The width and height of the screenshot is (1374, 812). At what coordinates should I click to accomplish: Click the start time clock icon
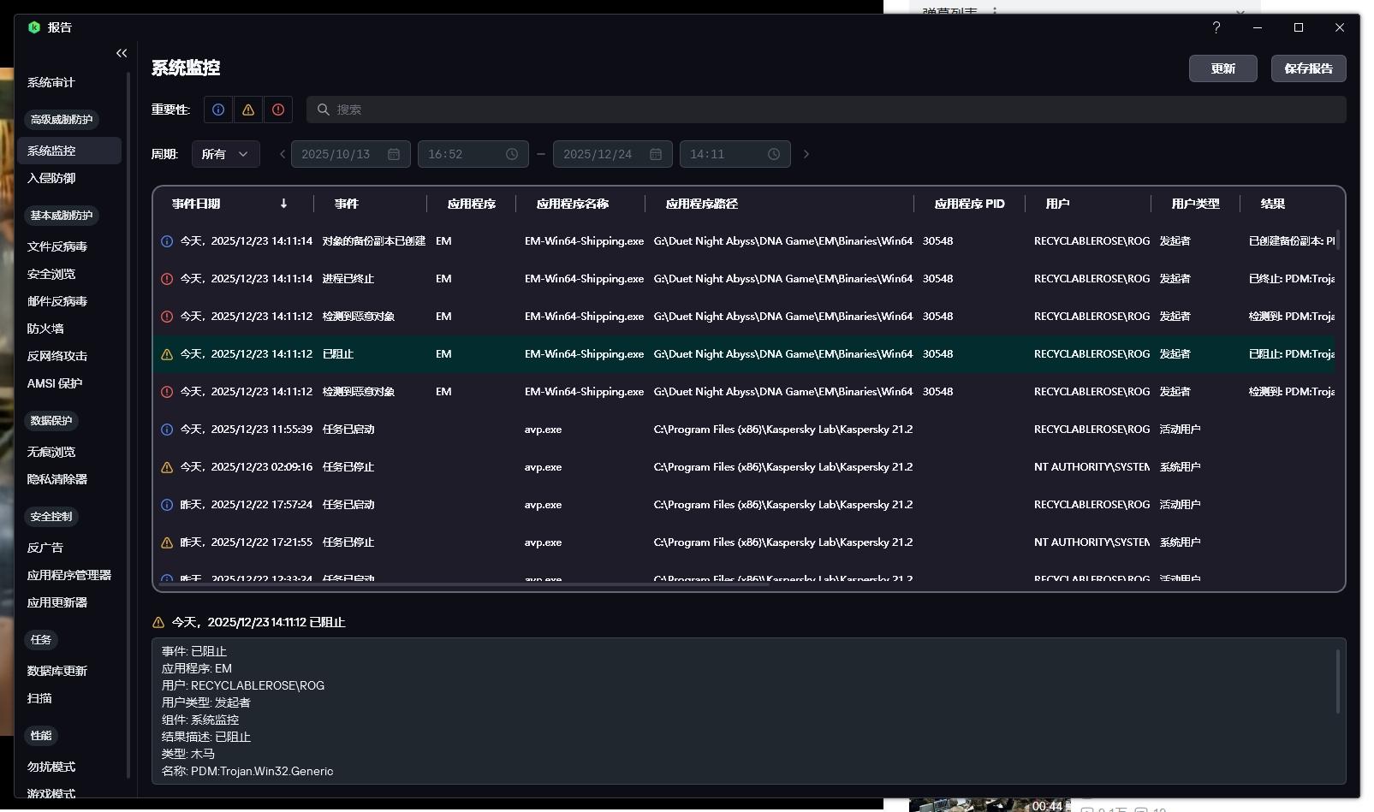point(512,154)
